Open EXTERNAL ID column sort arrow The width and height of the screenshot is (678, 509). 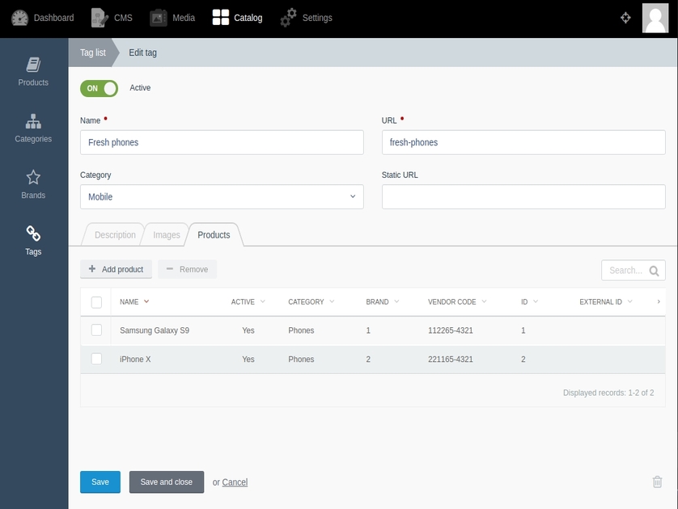pyautogui.click(x=629, y=301)
